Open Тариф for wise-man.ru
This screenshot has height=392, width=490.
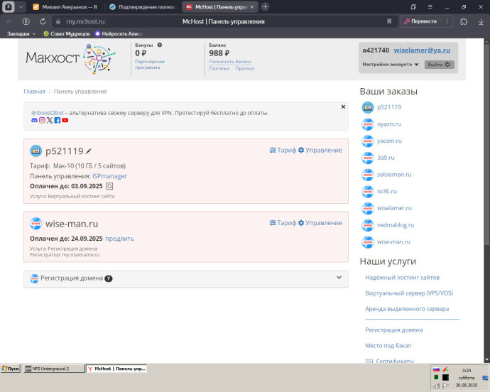[283, 223]
